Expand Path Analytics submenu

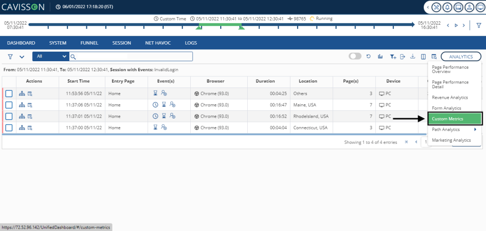(x=454, y=129)
